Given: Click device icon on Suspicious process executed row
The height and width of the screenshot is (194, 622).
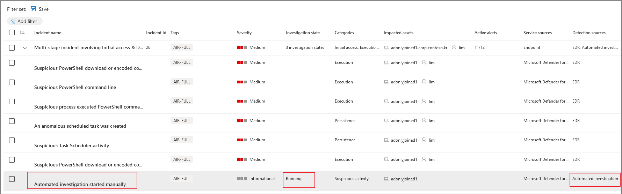Looking at the screenshot, I should [x=386, y=101].
